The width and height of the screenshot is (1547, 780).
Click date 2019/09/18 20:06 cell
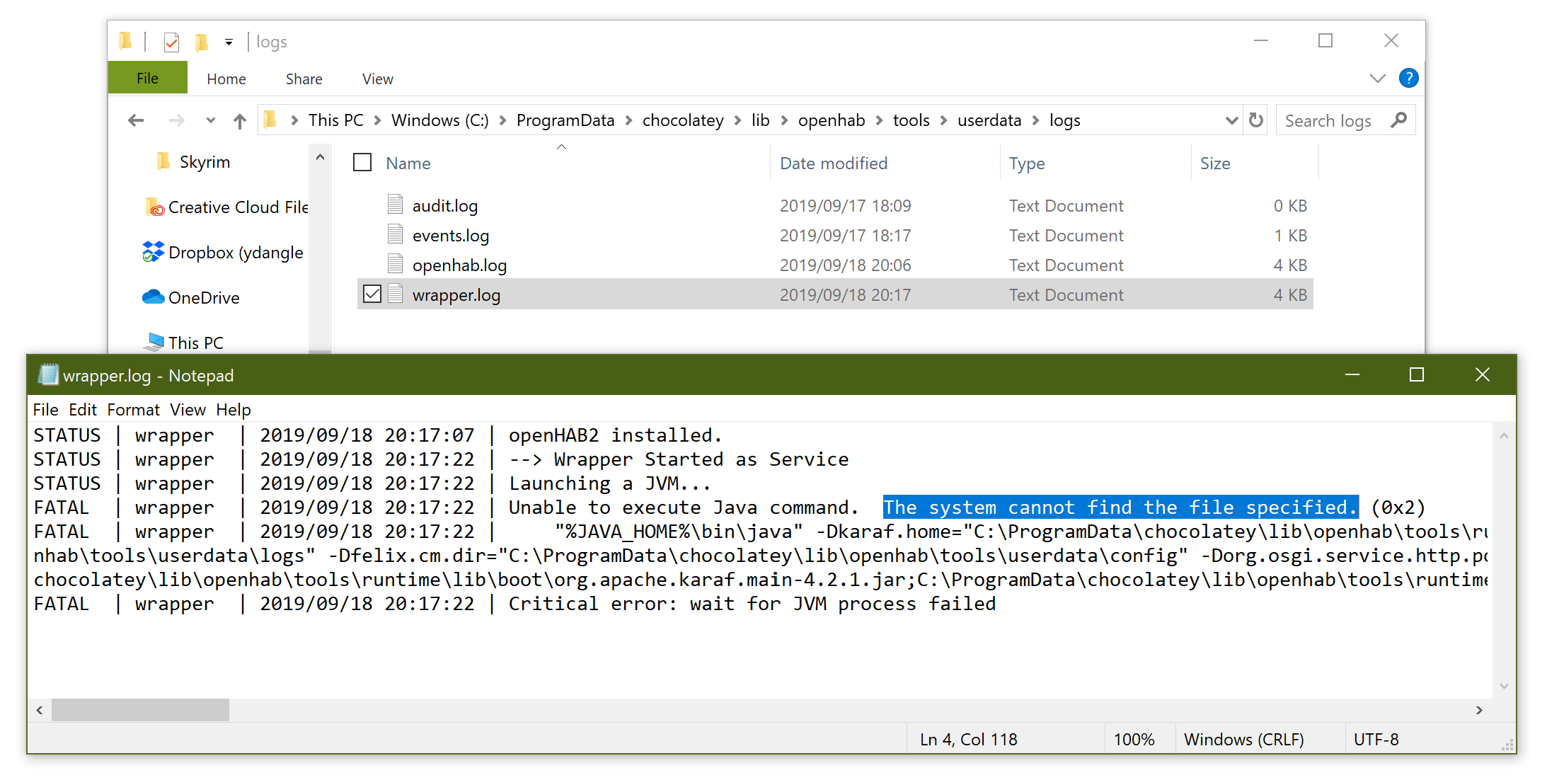(846, 265)
